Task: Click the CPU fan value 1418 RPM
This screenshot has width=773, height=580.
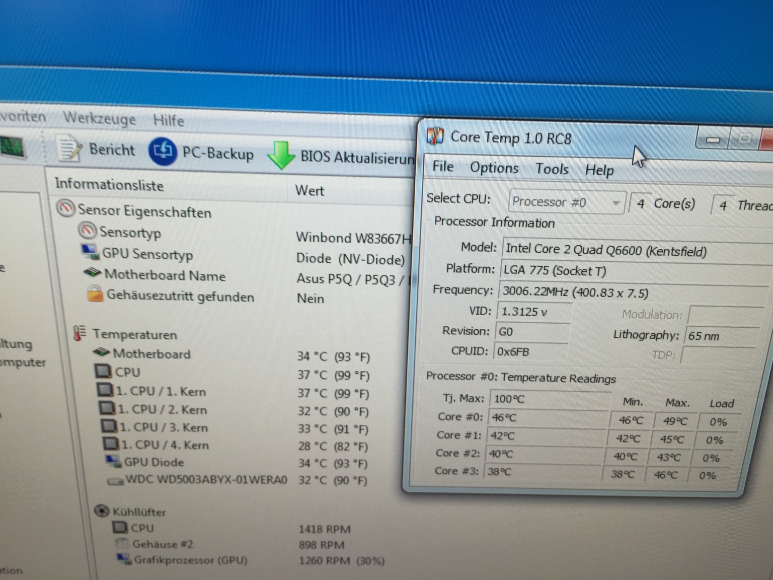Action: point(324,529)
